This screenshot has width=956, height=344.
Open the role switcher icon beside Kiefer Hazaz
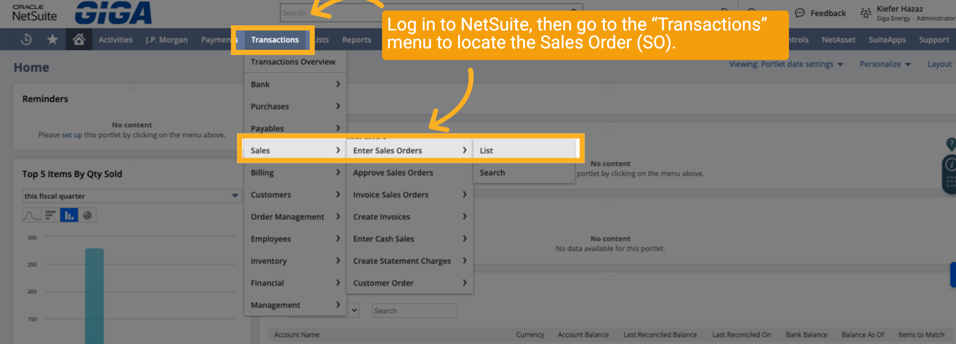click(866, 13)
